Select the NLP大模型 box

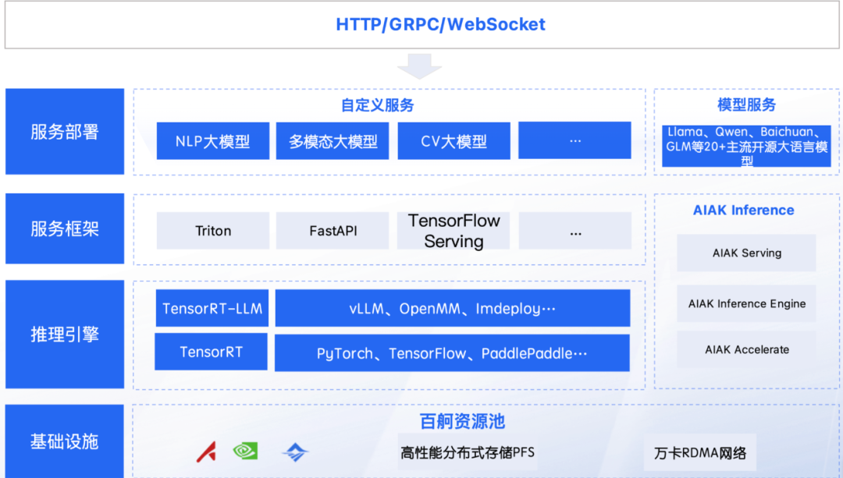(x=213, y=140)
